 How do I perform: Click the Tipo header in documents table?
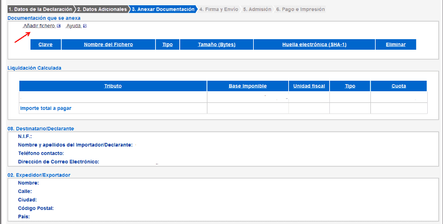click(168, 44)
